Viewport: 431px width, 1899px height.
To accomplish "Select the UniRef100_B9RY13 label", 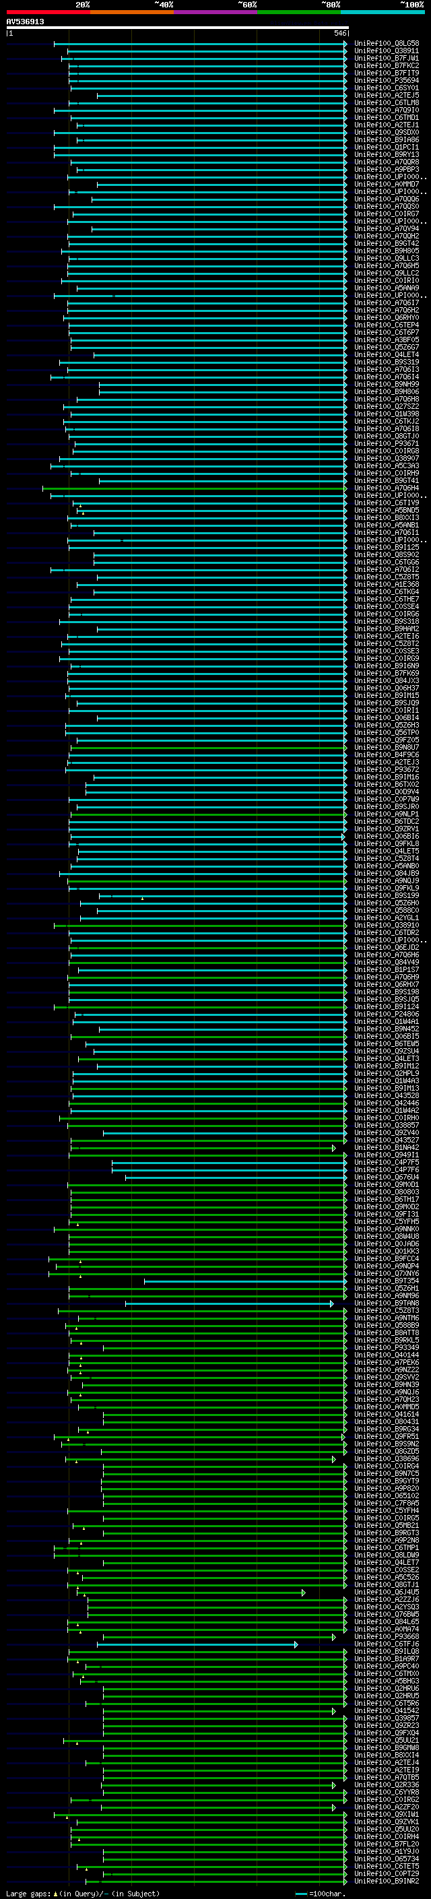I will coord(387,155).
